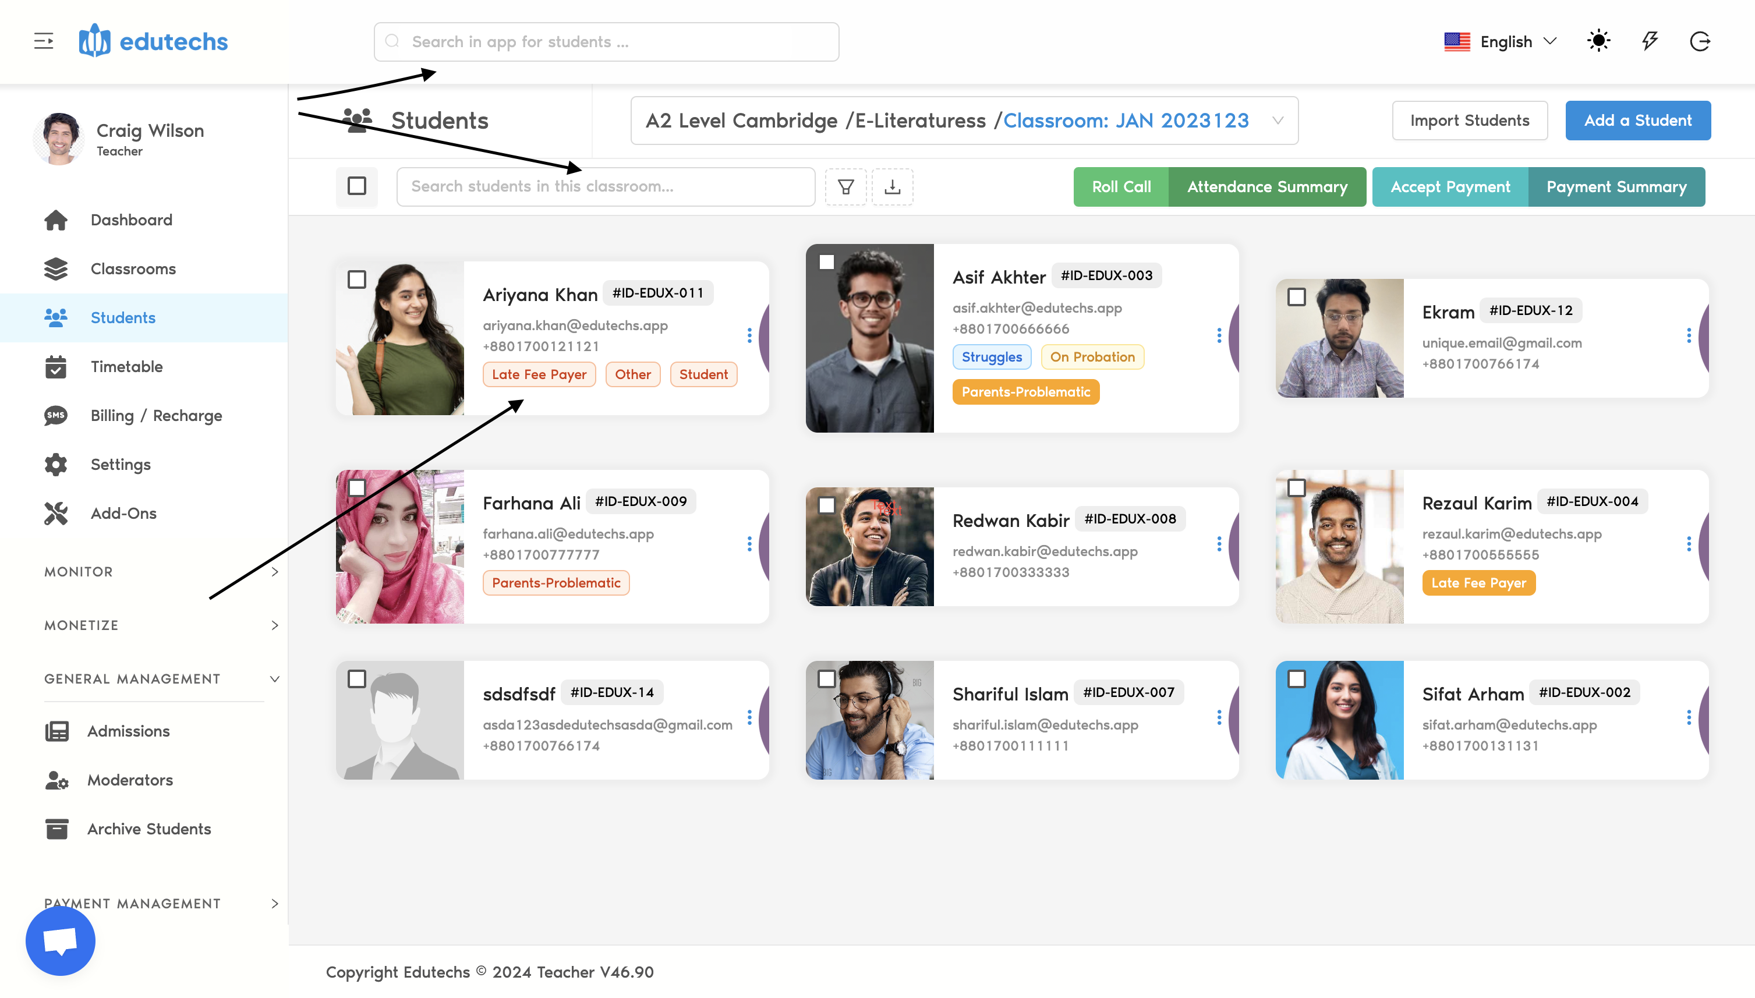
Task: Open three-dot menu on Asif Akhter card
Action: [1219, 335]
